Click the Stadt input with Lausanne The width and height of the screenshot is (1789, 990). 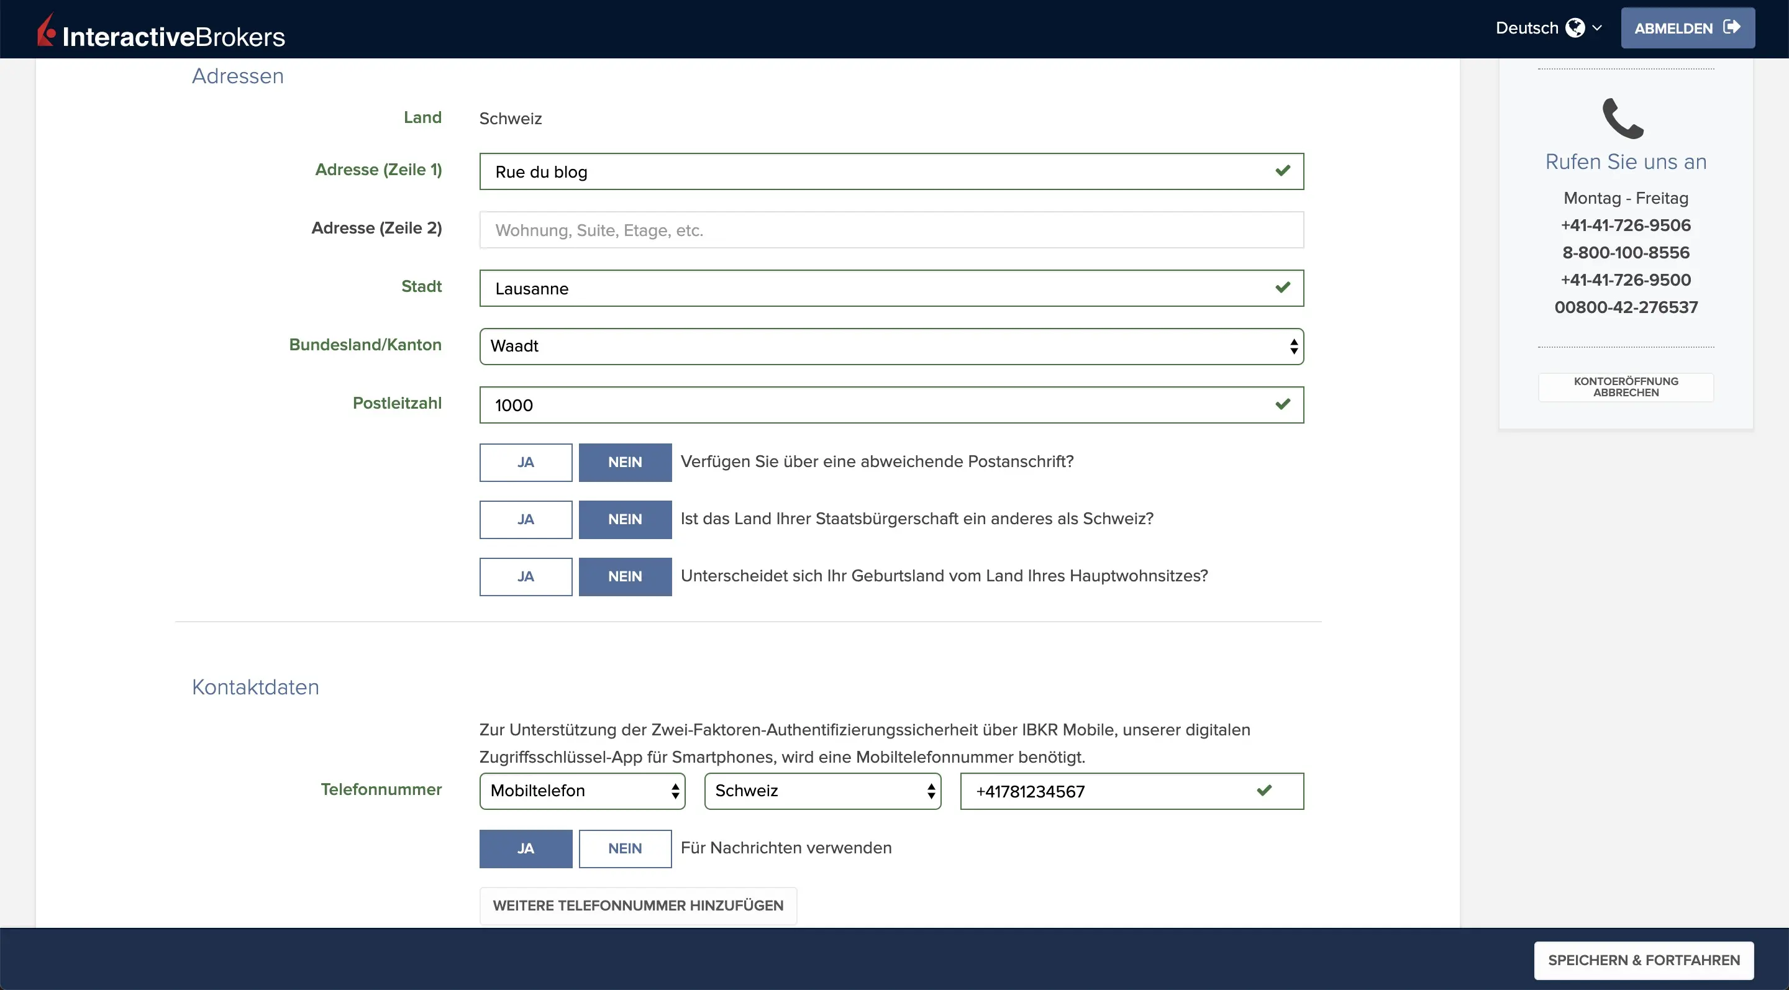(891, 288)
